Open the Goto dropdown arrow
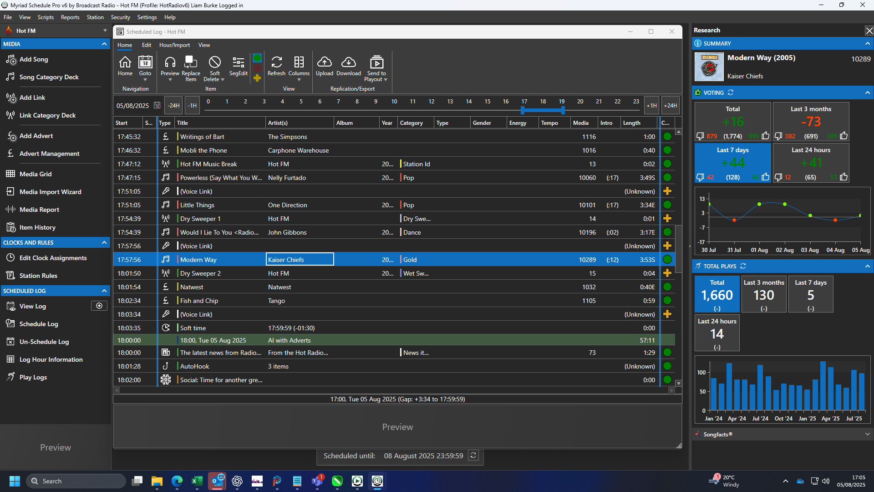This screenshot has width=874, height=492. 145,79
